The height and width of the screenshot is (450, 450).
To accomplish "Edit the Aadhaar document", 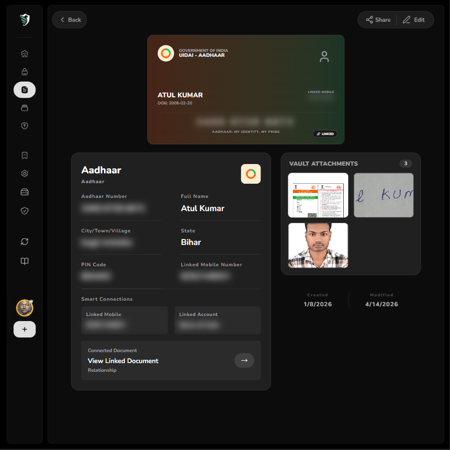I will pyautogui.click(x=414, y=20).
